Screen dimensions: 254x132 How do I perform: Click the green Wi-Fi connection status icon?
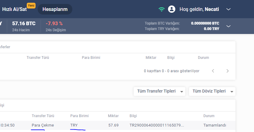pyautogui.click(x=161, y=9)
